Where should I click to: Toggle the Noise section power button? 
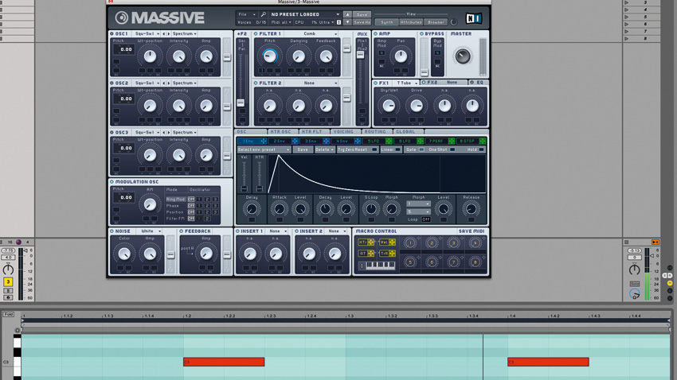tap(112, 231)
